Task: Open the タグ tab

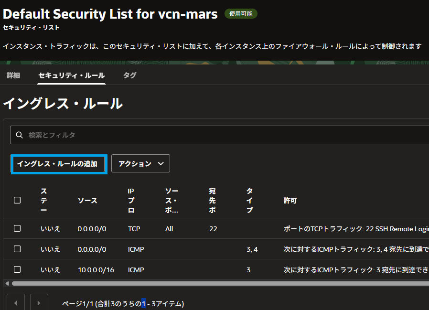Action: tap(129, 75)
